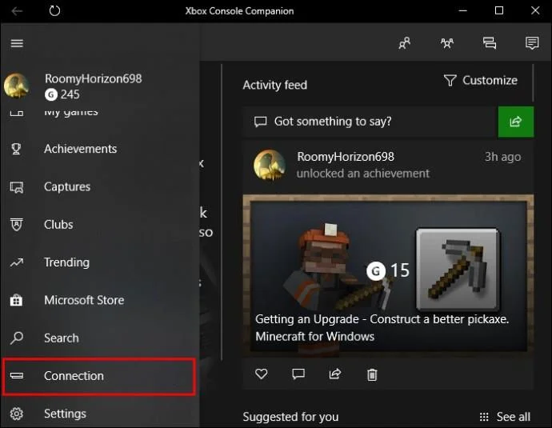Image resolution: width=552 pixels, height=428 pixels.
Task: Click the feed post avatar picture
Action: (x=270, y=165)
